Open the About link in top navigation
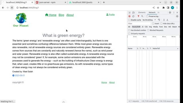Screen dimensions: 183x103 pyautogui.click(x=70, y=15)
